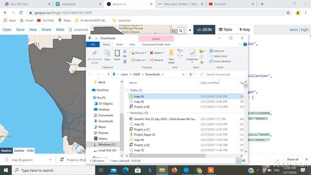Click the Apps bookmarks shortcut

click(10, 20)
